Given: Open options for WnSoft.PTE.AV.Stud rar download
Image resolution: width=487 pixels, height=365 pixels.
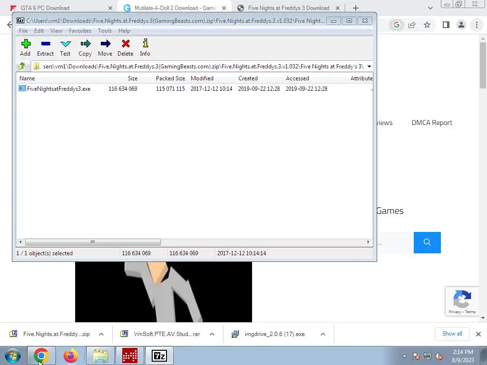Looking at the screenshot, I should click(212, 334).
